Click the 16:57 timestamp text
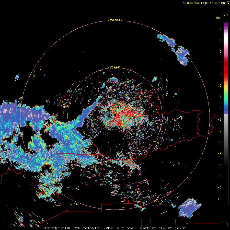Viewport: 230px width, 230px height. (181, 228)
